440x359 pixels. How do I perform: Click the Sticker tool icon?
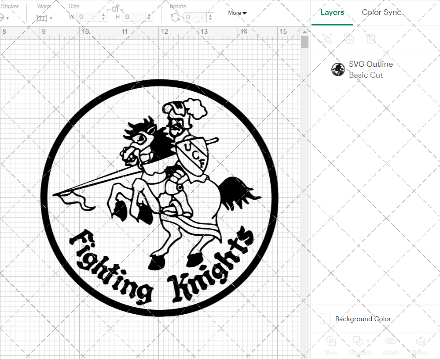coord(4,18)
